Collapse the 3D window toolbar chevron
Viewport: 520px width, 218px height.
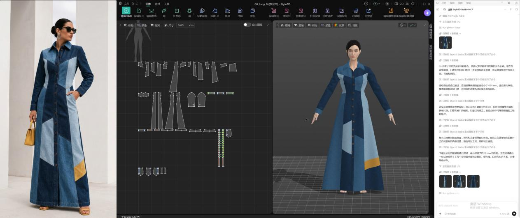click(276, 25)
